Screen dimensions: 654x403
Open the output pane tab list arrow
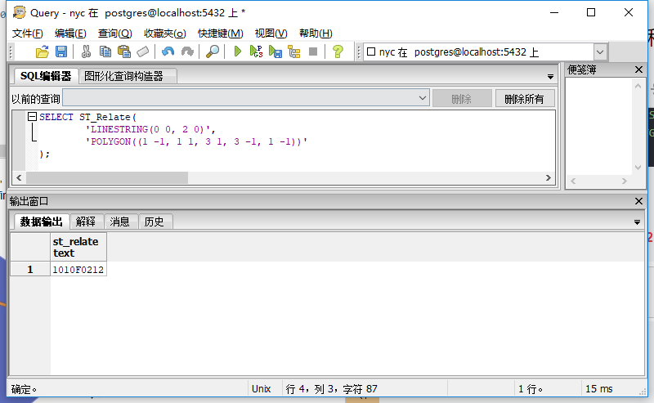[637, 222]
